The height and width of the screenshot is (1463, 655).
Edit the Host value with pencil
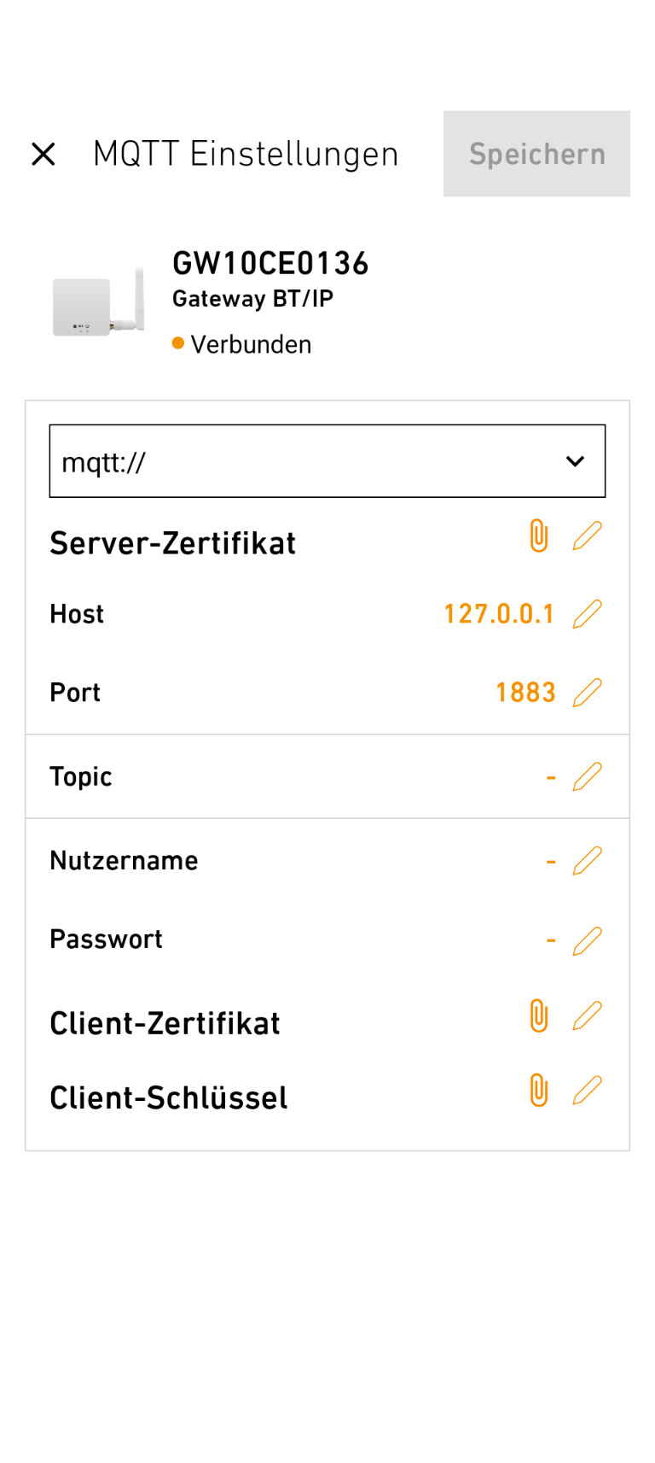(588, 614)
